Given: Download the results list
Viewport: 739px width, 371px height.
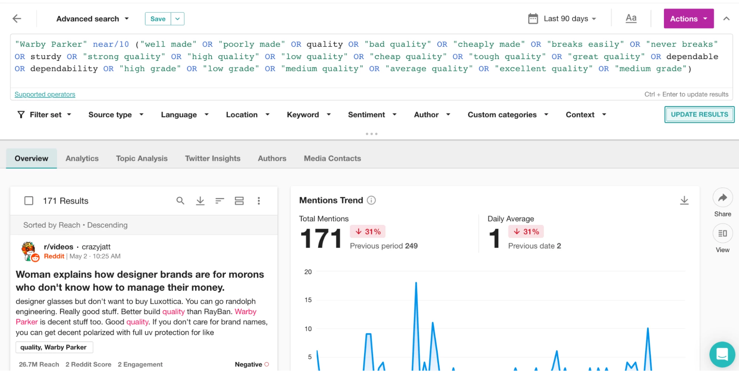Looking at the screenshot, I should 200,201.
